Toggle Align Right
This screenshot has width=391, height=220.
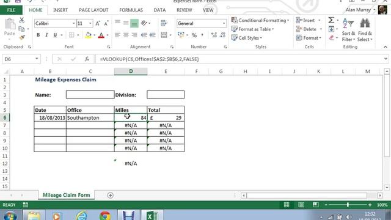pos(134,35)
